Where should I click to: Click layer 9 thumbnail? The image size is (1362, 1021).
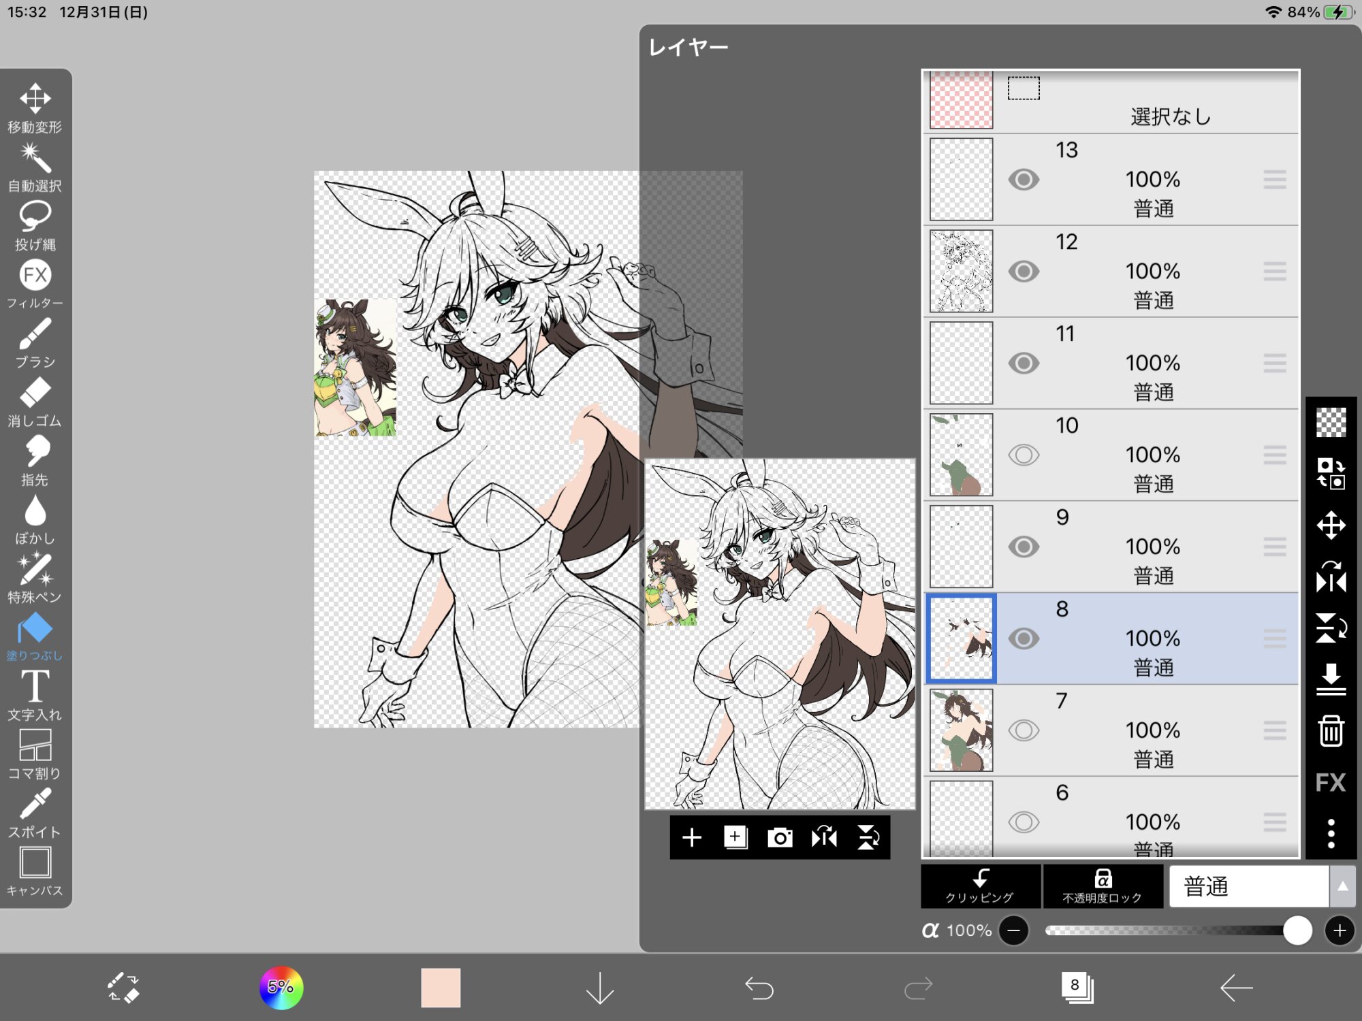pyautogui.click(x=961, y=547)
